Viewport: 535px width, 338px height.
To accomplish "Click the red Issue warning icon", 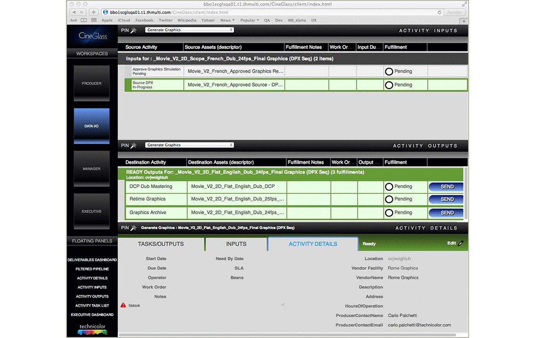I will point(123,306).
